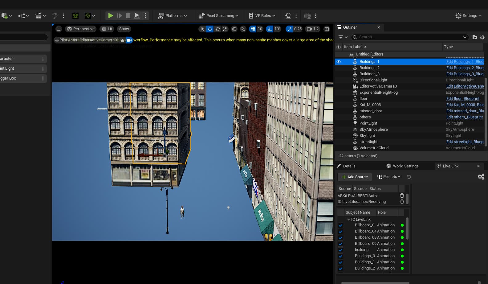Click the Outliner search field
The image size is (488, 284).
(x=410, y=37)
